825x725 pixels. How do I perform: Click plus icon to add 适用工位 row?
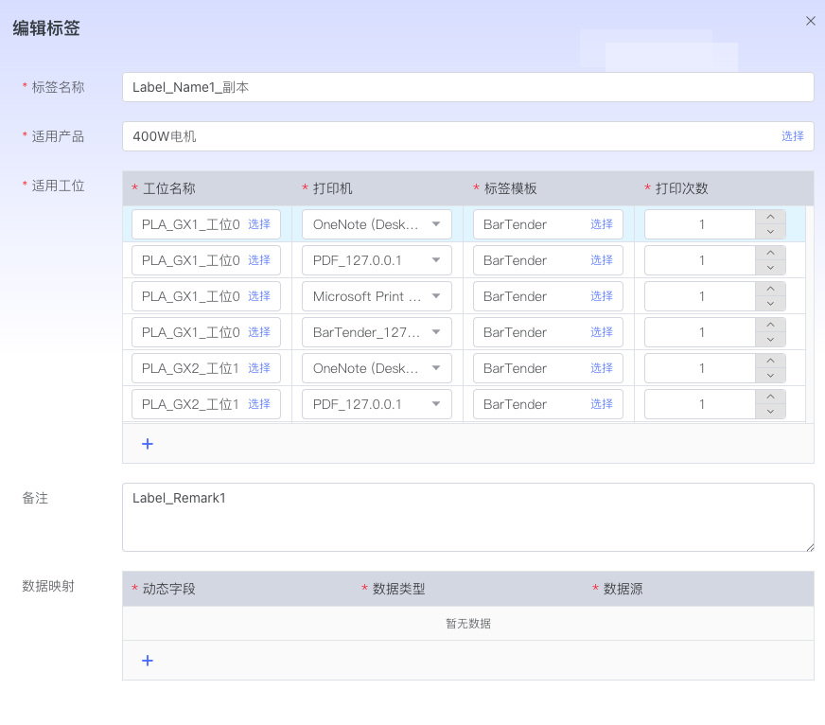coord(148,444)
